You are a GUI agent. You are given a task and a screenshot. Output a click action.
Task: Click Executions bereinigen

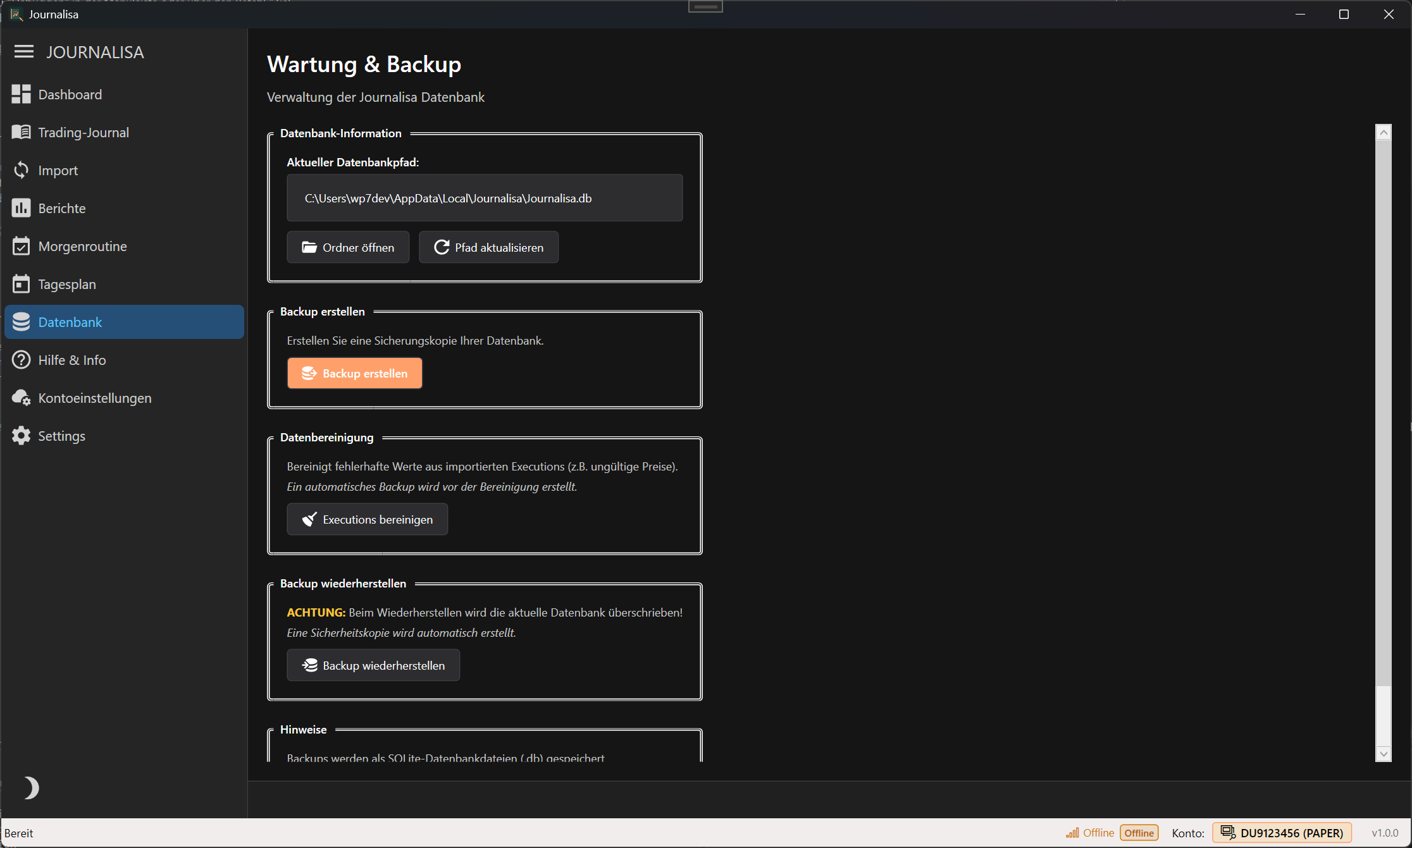367,519
